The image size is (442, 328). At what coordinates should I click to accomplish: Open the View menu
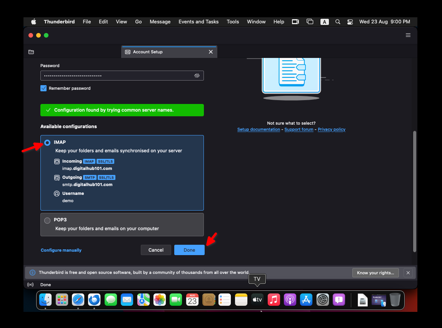point(122,21)
